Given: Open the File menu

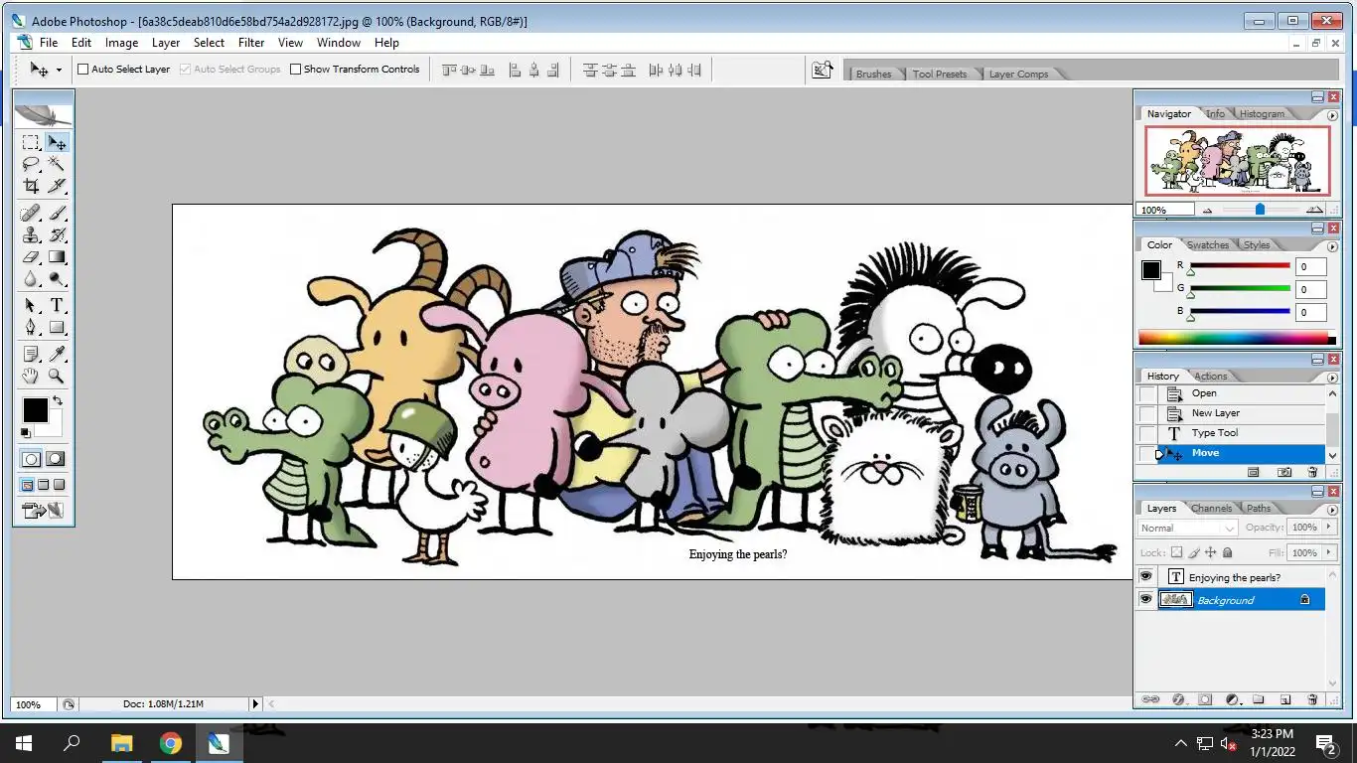Looking at the screenshot, I should pyautogui.click(x=48, y=43).
